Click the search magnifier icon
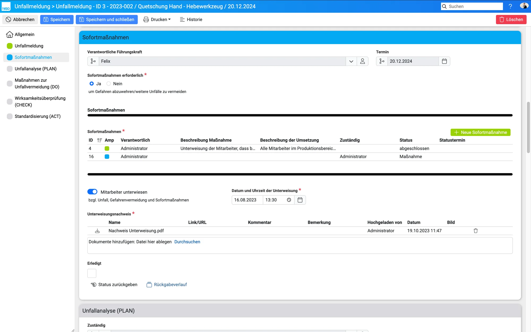This screenshot has width=531, height=332. 444,6
